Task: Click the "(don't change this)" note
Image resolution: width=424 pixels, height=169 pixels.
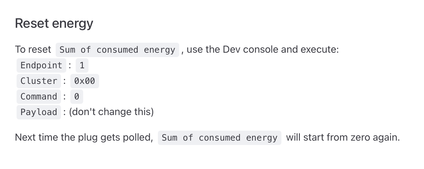Action: (x=111, y=112)
